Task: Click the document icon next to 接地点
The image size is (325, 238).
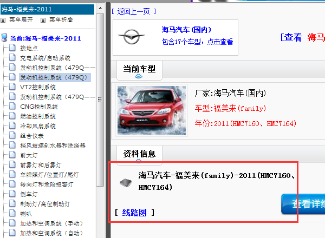Action: [12, 48]
